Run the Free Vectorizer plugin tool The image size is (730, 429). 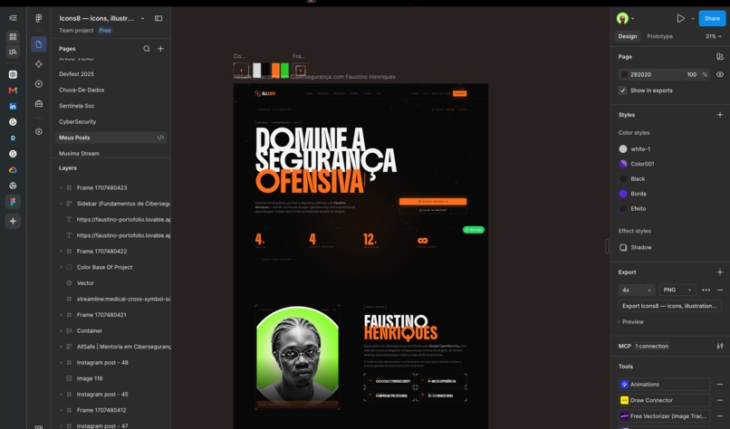coord(665,416)
